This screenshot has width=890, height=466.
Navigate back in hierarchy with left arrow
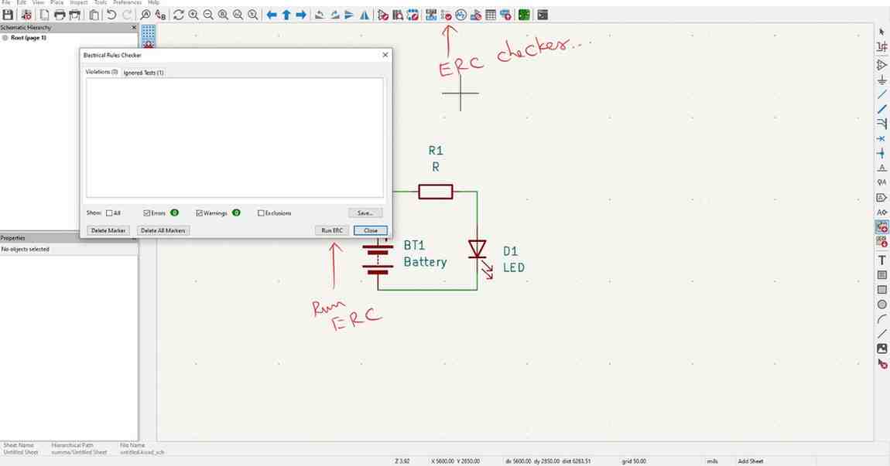[x=272, y=15]
